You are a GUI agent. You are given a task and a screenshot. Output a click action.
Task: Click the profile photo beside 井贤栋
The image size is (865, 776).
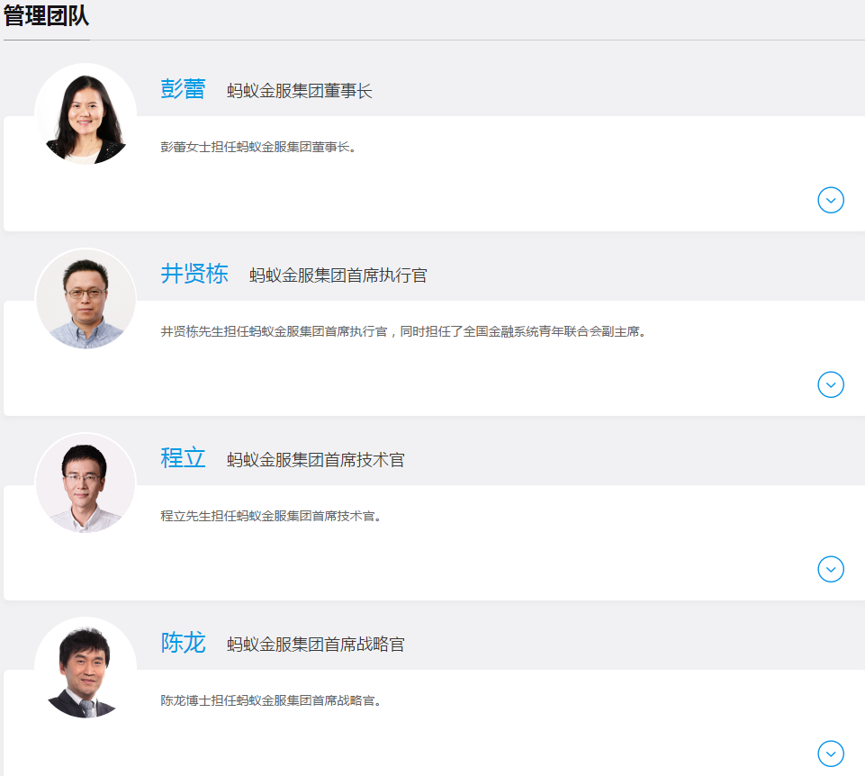pyautogui.click(x=86, y=299)
